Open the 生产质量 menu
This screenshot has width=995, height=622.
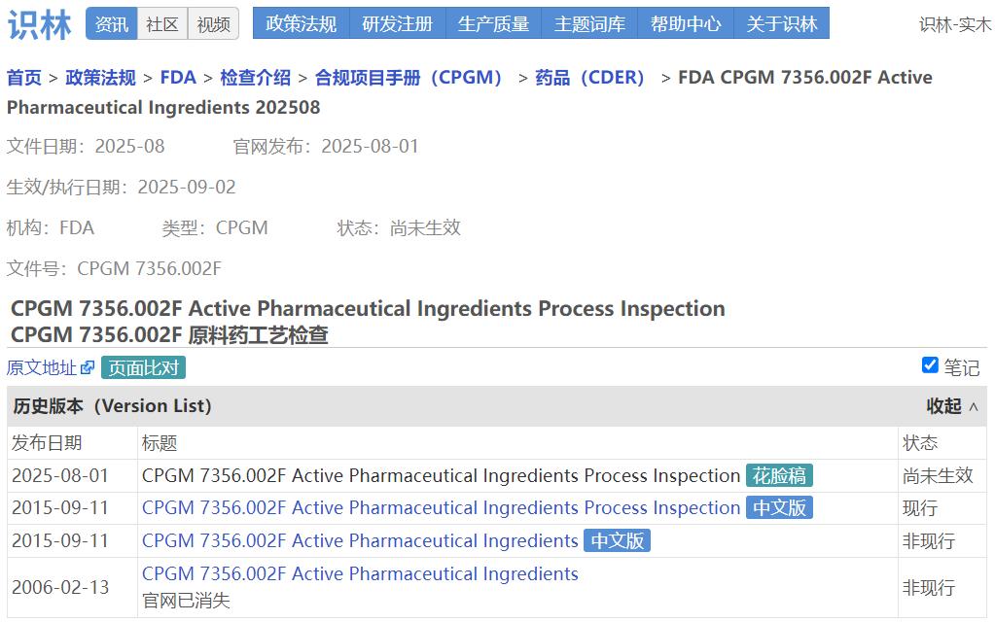[x=493, y=24]
